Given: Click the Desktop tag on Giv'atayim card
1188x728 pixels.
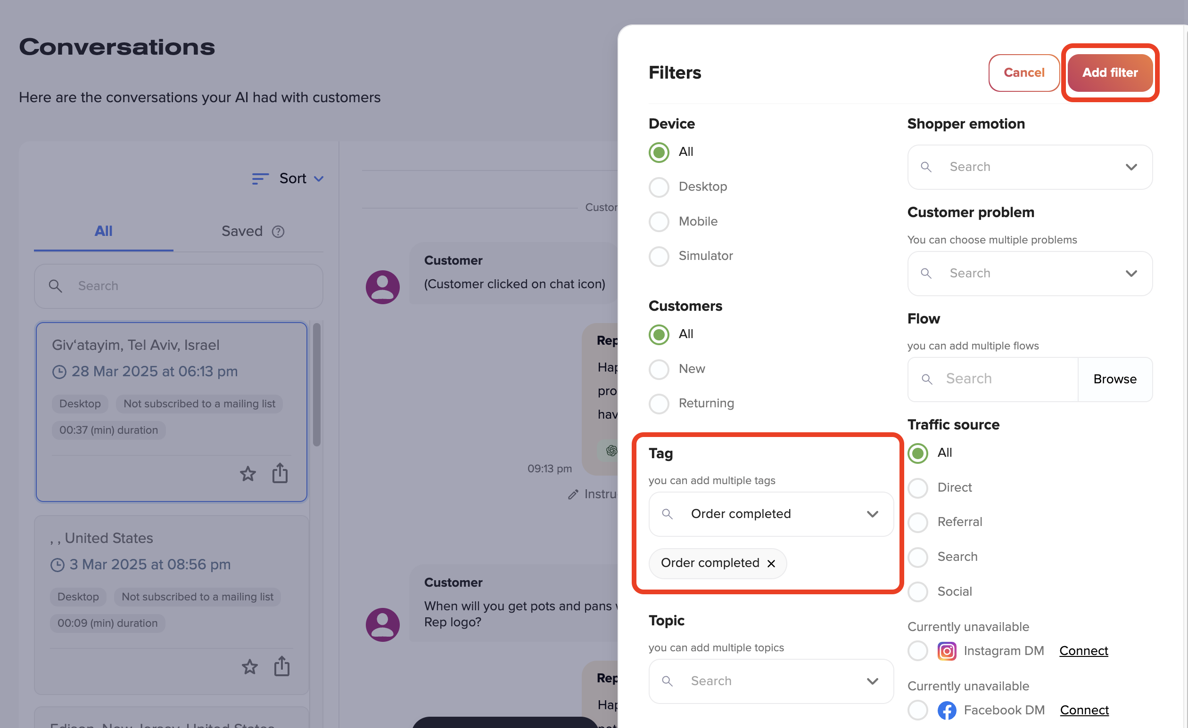Looking at the screenshot, I should pos(80,404).
